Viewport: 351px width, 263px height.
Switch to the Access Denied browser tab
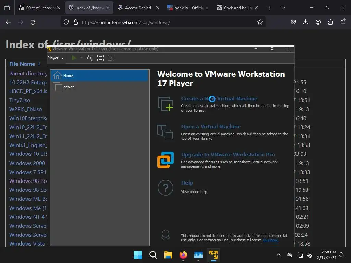point(138,8)
